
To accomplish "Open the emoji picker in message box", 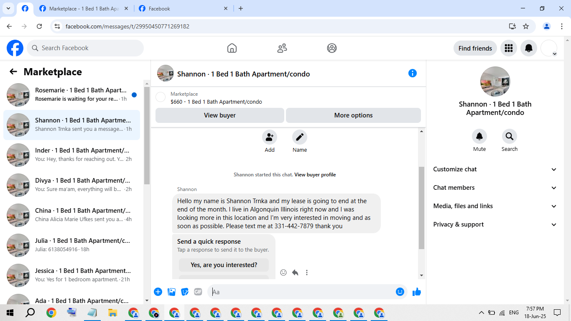I will [x=400, y=292].
